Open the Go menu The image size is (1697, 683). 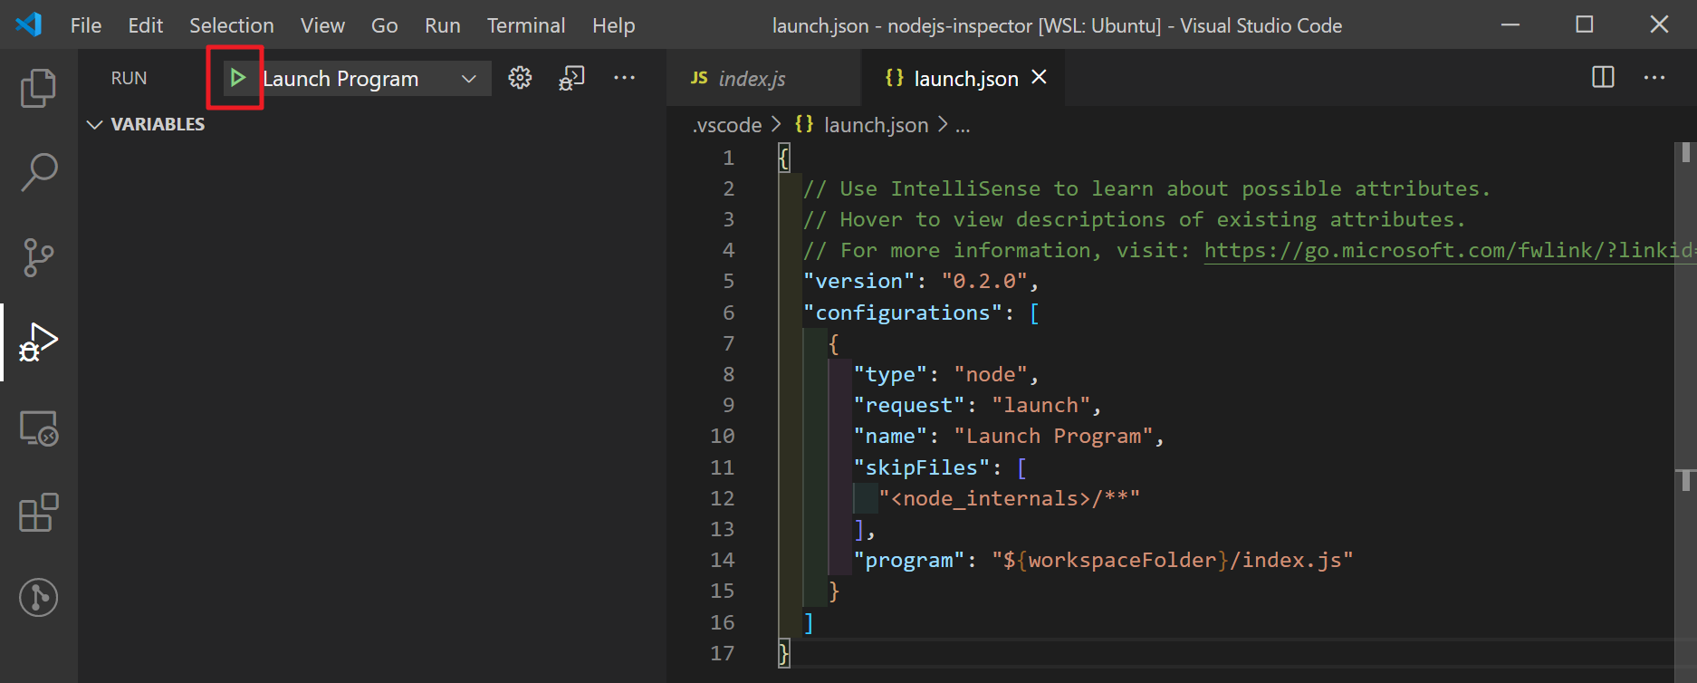pyautogui.click(x=384, y=25)
